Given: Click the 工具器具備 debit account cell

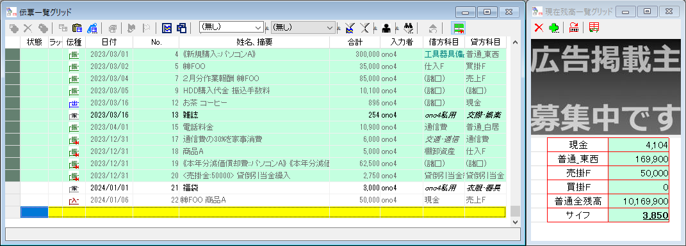Looking at the screenshot, I should tap(444, 54).
